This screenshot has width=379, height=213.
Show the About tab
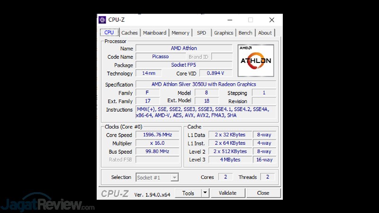(x=265, y=33)
